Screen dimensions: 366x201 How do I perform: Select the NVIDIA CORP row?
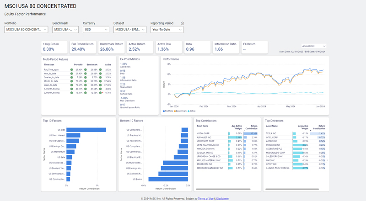pos(227,133)
